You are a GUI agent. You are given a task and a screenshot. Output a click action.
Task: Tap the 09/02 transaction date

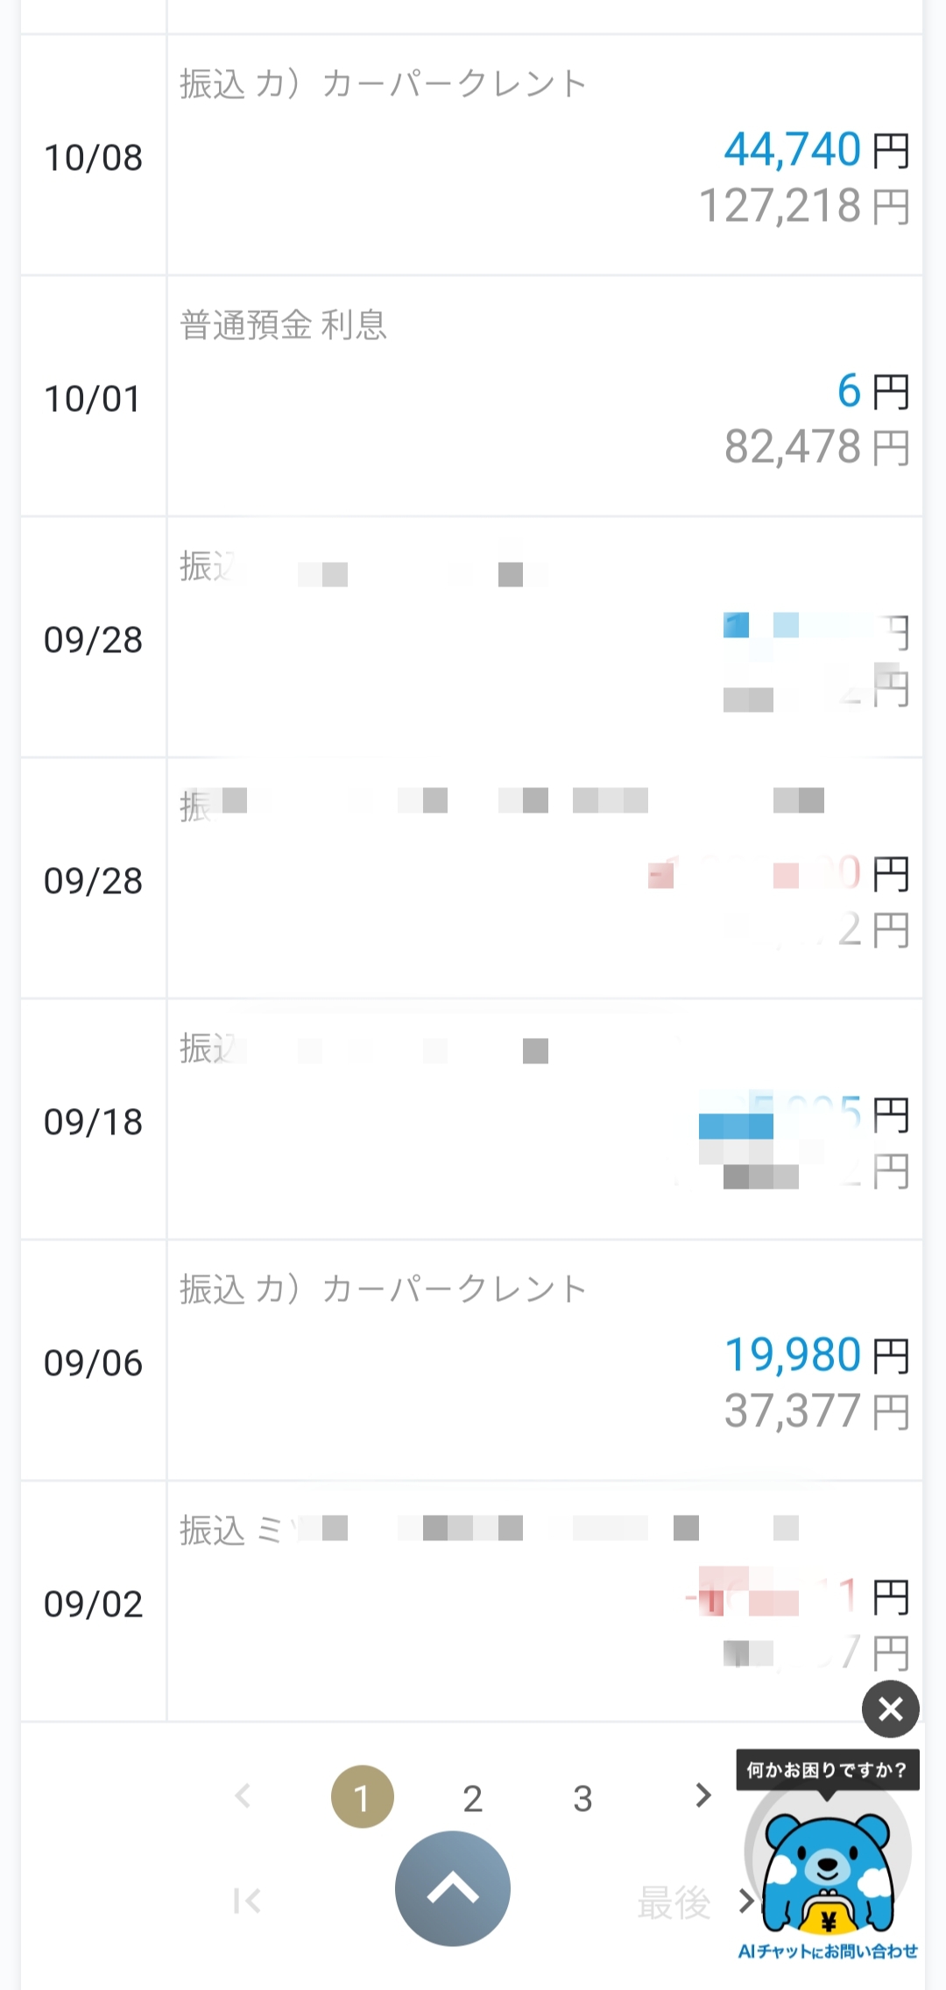(93, 1604)
